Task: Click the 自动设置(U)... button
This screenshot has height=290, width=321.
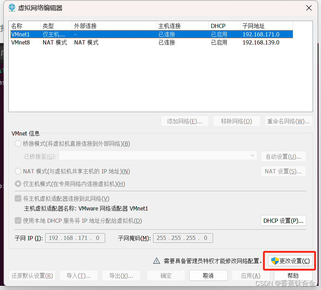Action: tap(284, 157)
